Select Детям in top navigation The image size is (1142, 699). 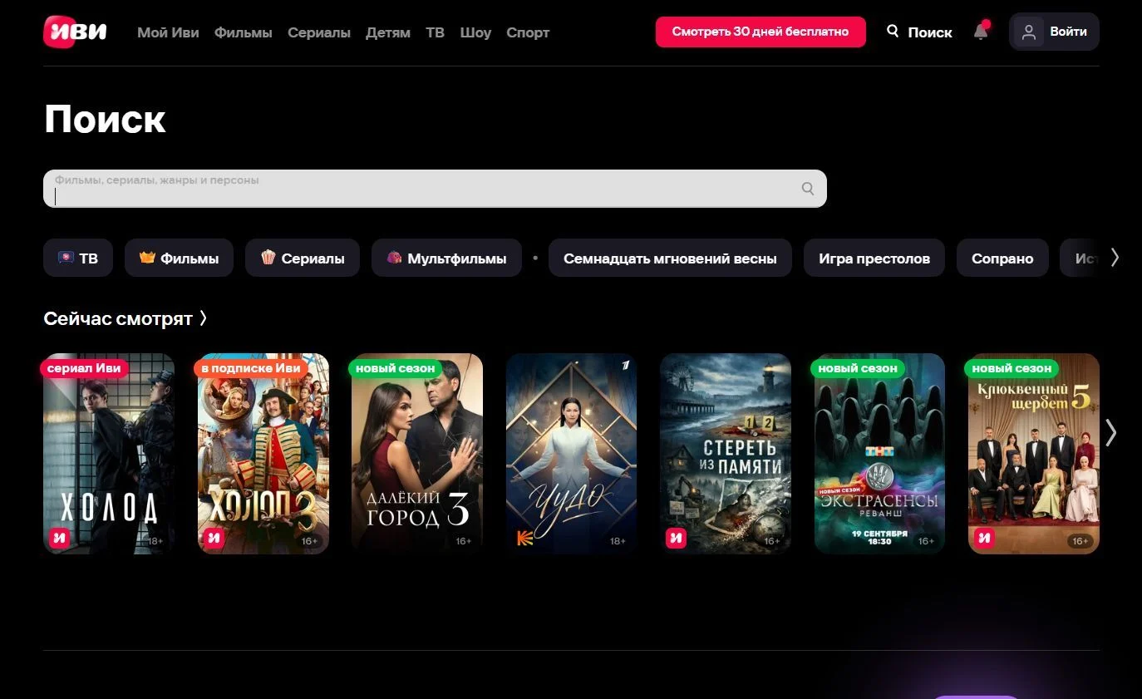point(388,32)
